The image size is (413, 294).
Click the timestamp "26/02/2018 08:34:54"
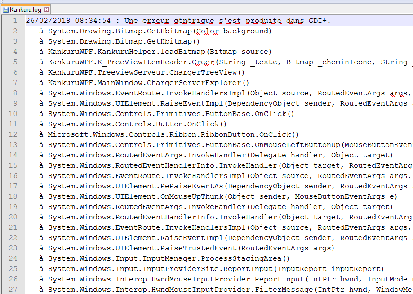pyautogui.click(x=68, y=21)
